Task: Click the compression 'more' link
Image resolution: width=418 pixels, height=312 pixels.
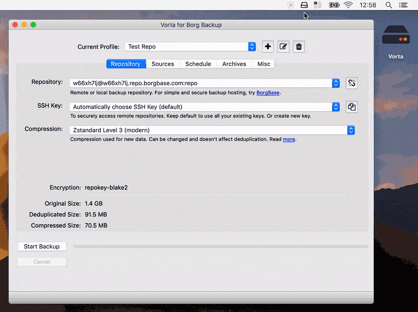Action: (x=289, y=139)
